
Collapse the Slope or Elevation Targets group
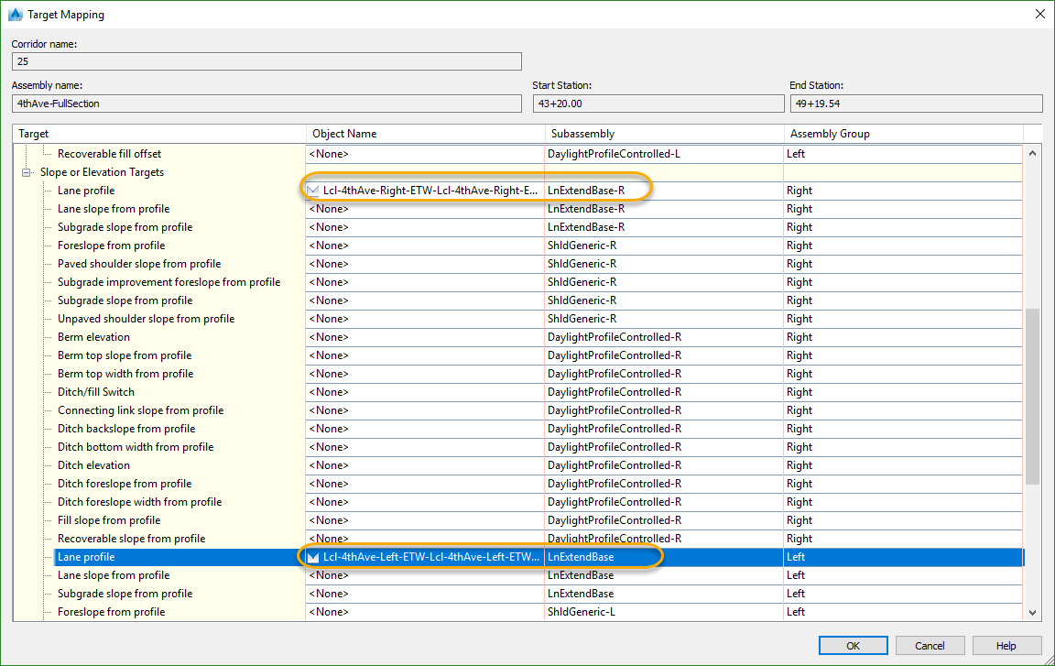pyautogui.click(x=27, y=172)
